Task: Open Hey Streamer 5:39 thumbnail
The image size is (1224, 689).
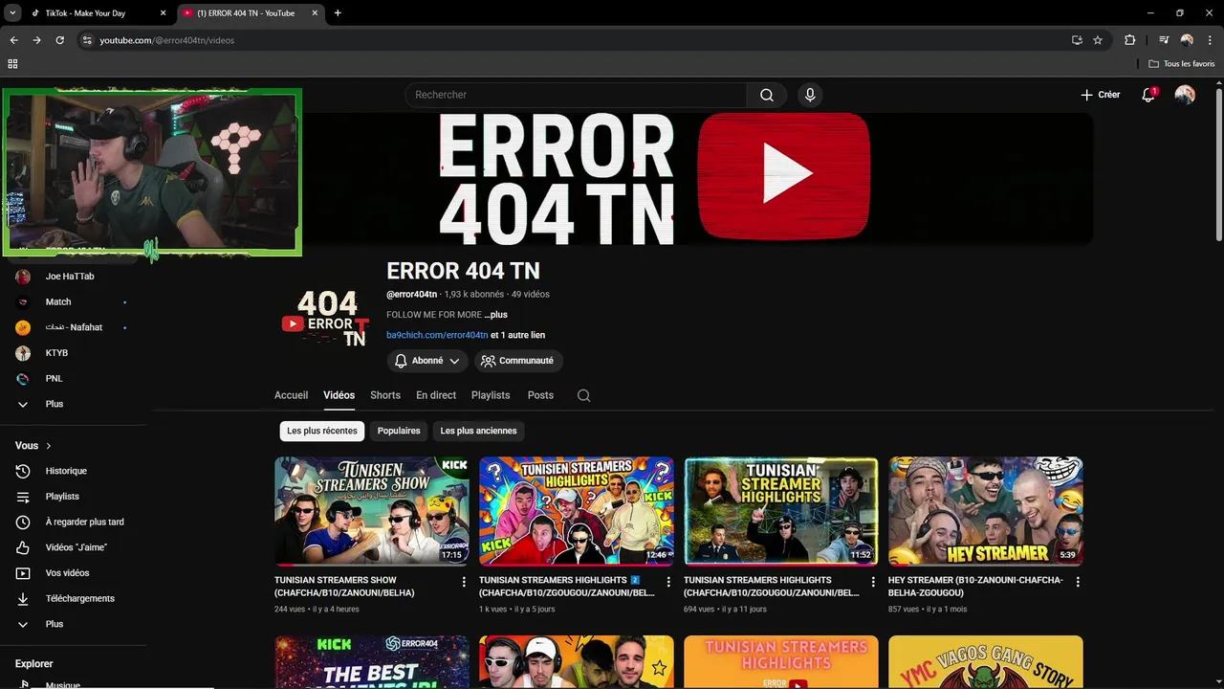Action: (x=986, y=511)
